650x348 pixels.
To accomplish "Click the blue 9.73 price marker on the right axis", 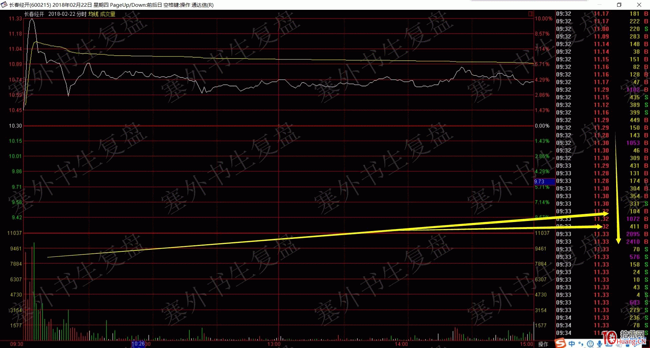I will pos(544,181).
